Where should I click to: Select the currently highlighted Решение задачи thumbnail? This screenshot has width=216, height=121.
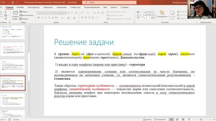[x=12, y=83]
